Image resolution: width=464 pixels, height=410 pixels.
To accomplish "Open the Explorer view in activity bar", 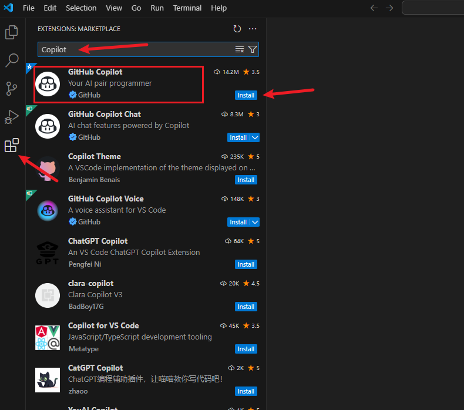I will [12, 32].
